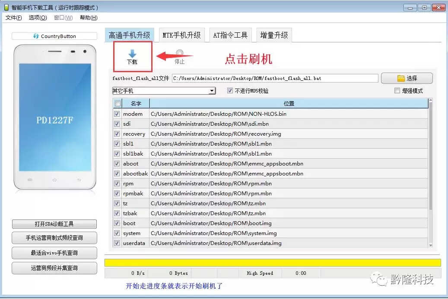
Task: Click the High Speed status entry
Action: coord(260,273)
